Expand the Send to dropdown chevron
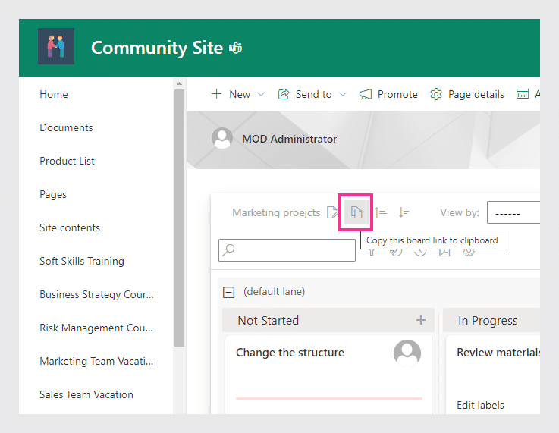This screenshot has width=559, height=433. pos(343,95)
